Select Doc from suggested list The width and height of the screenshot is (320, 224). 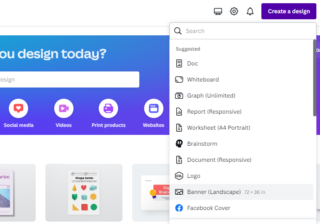tap(241, 63)
